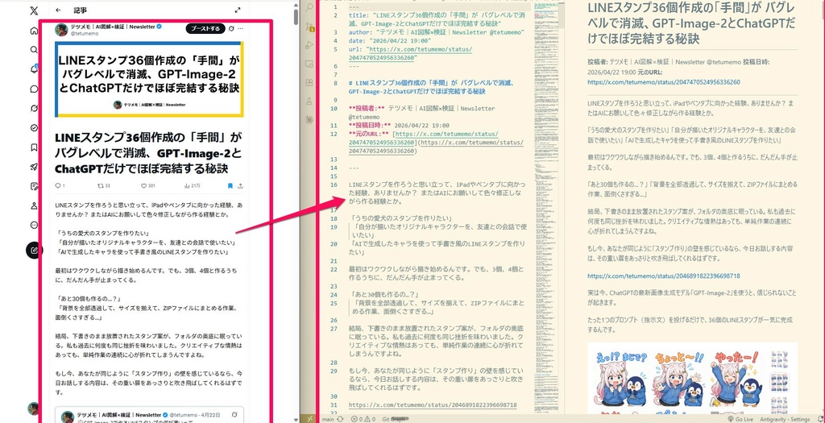Open Chat bubble icon in X sidebar

pyautogui.click(x=34, y=89)
